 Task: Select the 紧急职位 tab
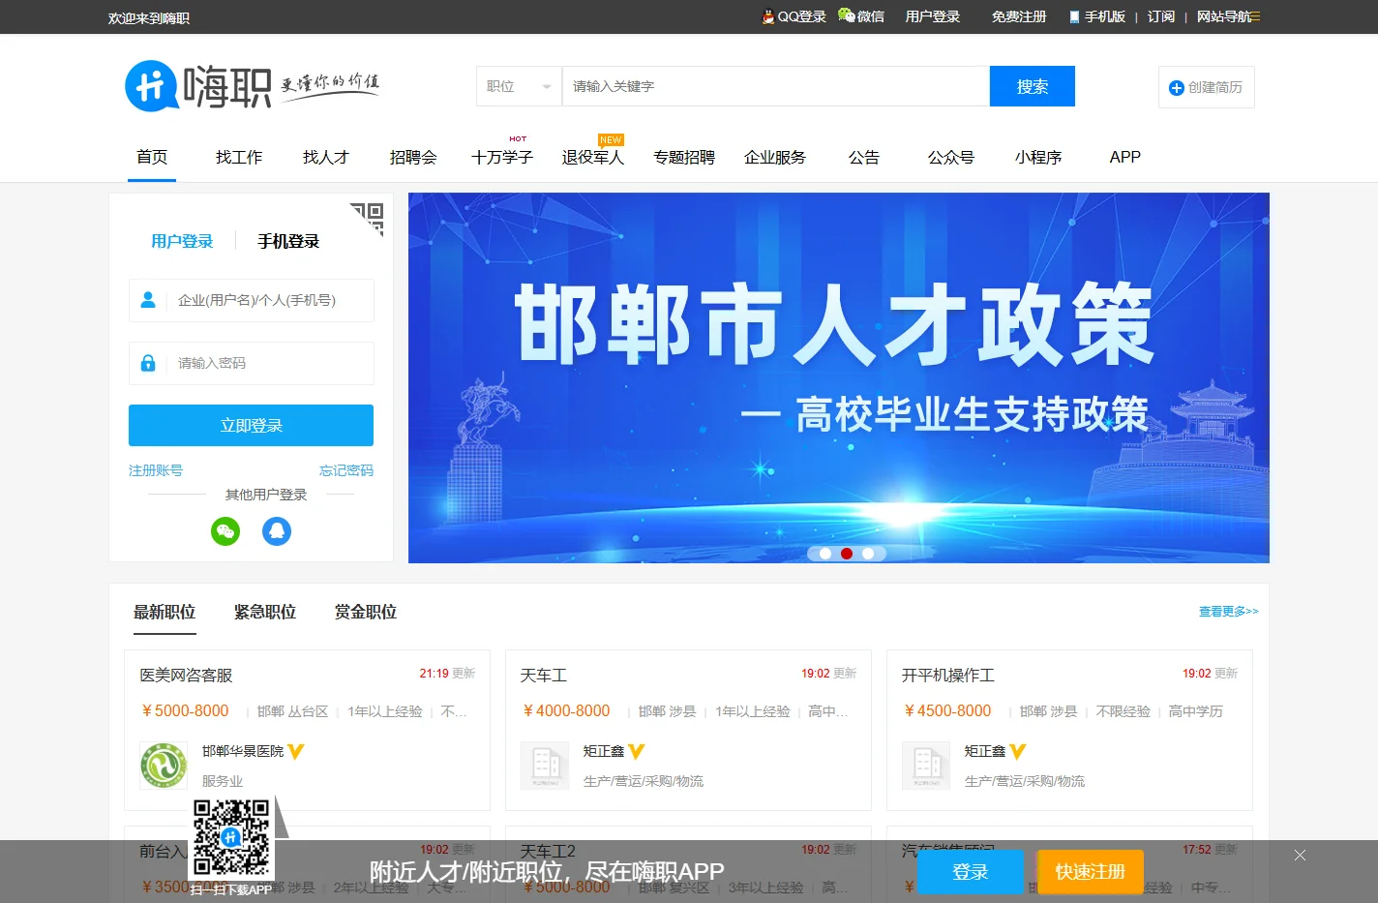click(265, 612)
